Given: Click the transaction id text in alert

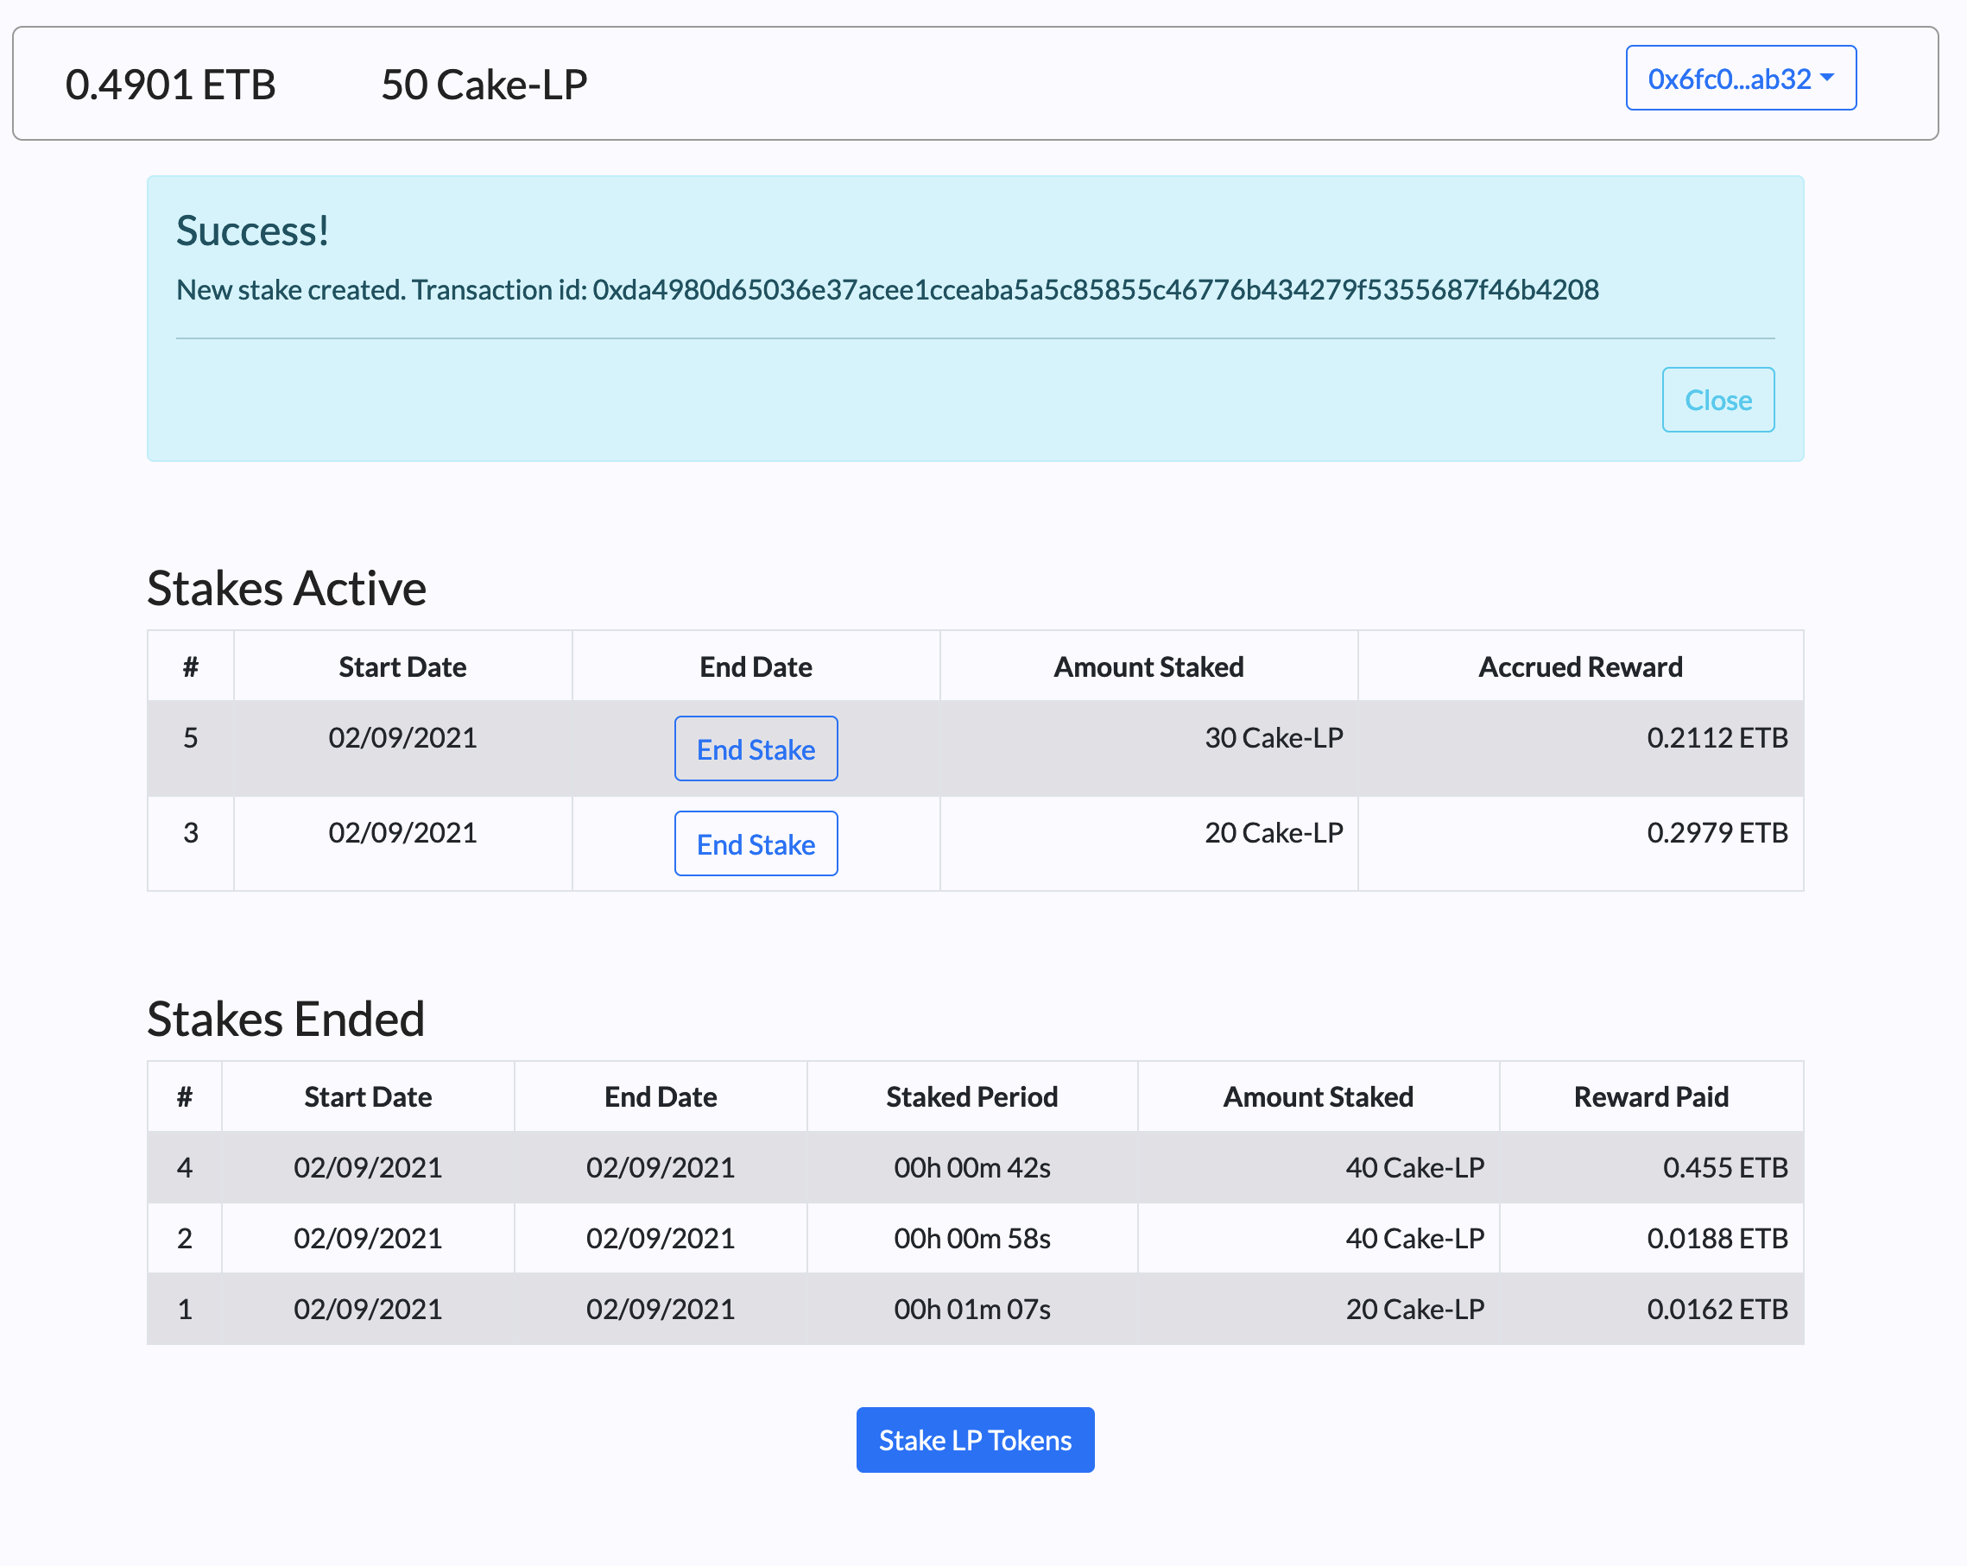Looking at the screenshot, I should coord(1095,290).
